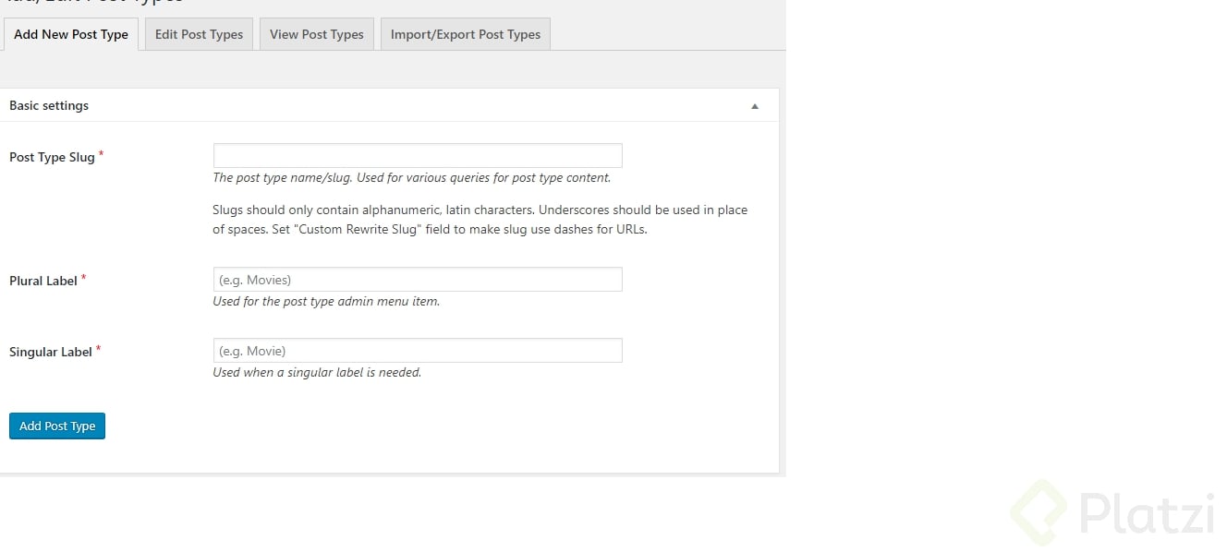1227x552 pixels.
Task: Click the Platzi watermark text
Action: [1146, 512]
